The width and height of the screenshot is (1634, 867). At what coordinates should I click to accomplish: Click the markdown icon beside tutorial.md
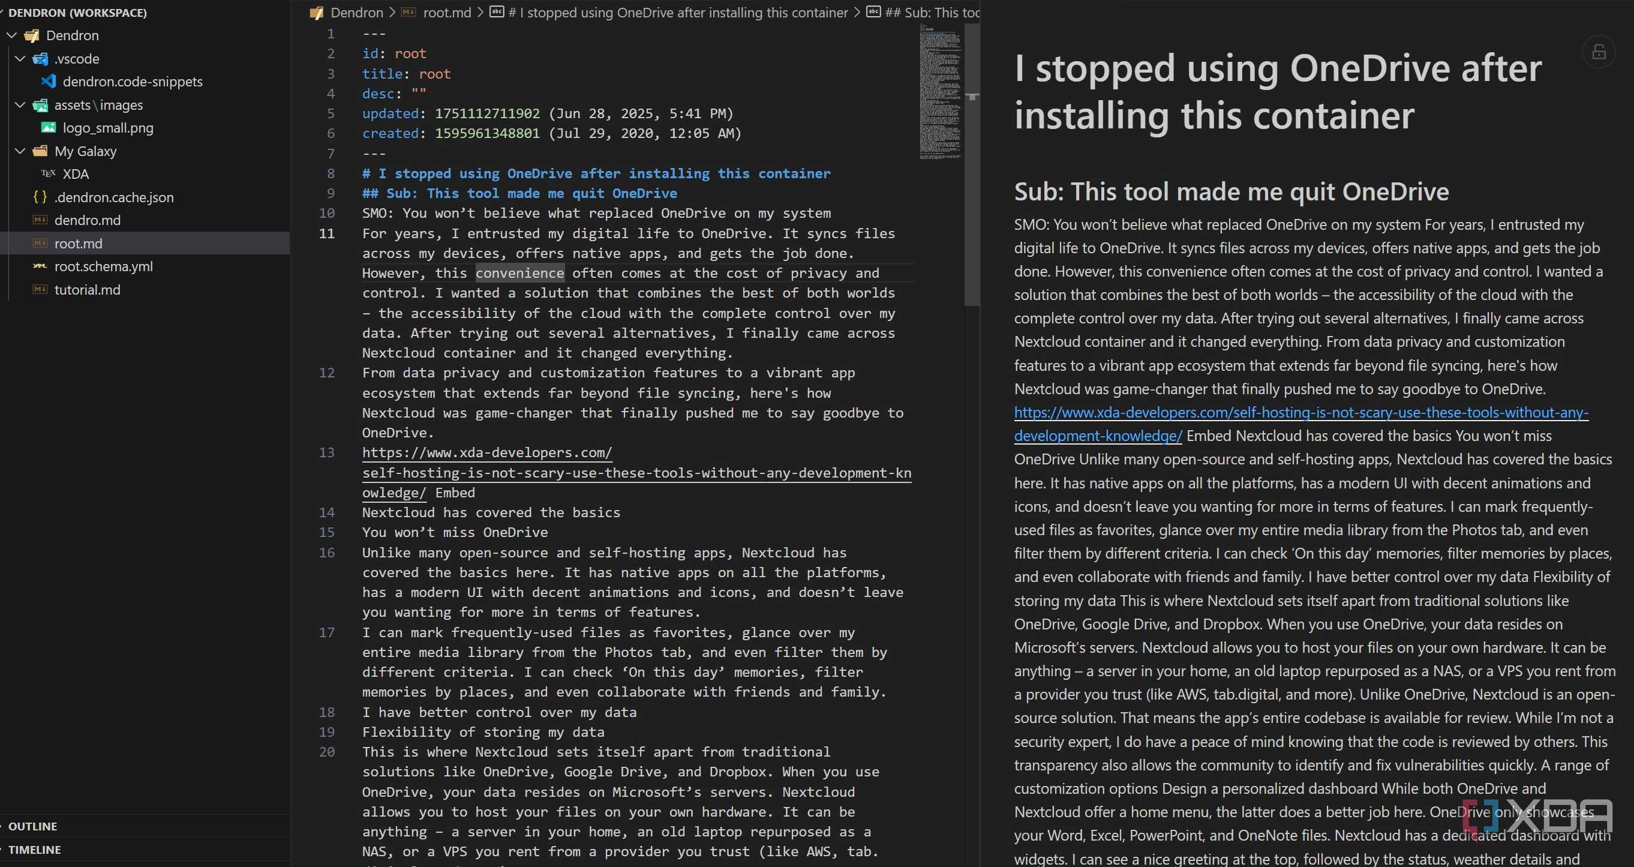(40, 289)
